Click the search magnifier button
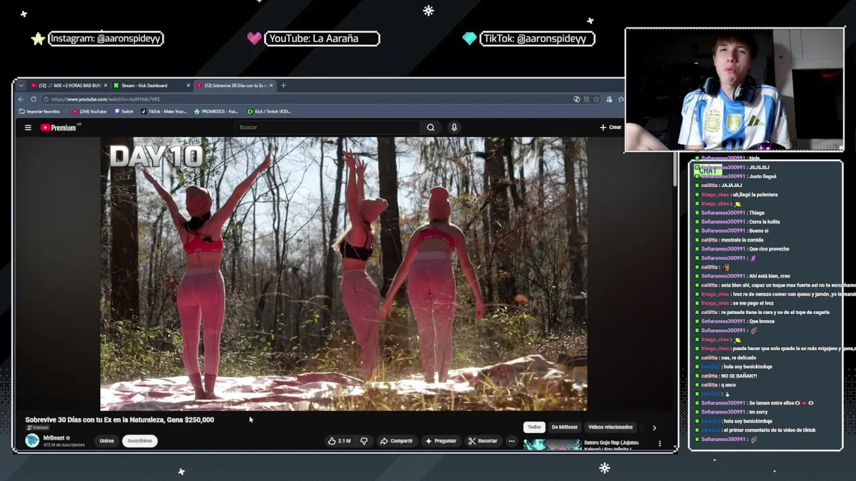Viewport: 856px width, 481px height. pyautogui.click(x=431, y=128)
